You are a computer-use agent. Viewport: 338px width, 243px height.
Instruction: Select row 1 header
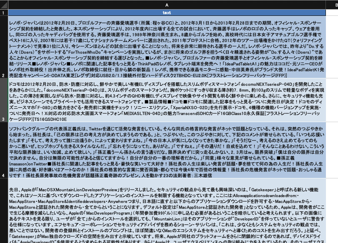pos(4,13)
